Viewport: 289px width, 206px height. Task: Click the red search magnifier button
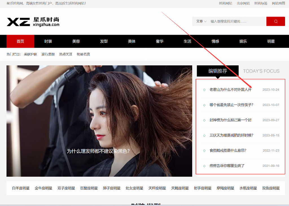click(x=275, y=21)
